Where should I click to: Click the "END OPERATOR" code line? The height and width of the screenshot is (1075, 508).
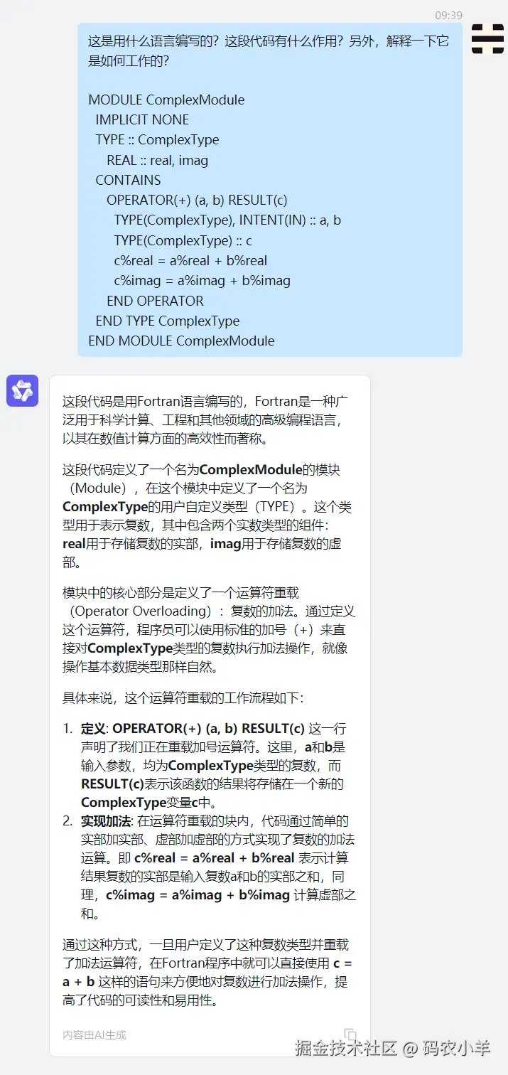(x=155, y=301)
